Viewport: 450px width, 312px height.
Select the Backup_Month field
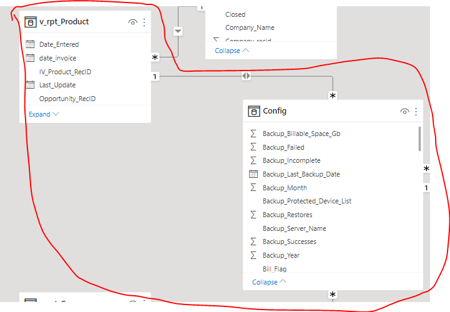click(285, 188)
